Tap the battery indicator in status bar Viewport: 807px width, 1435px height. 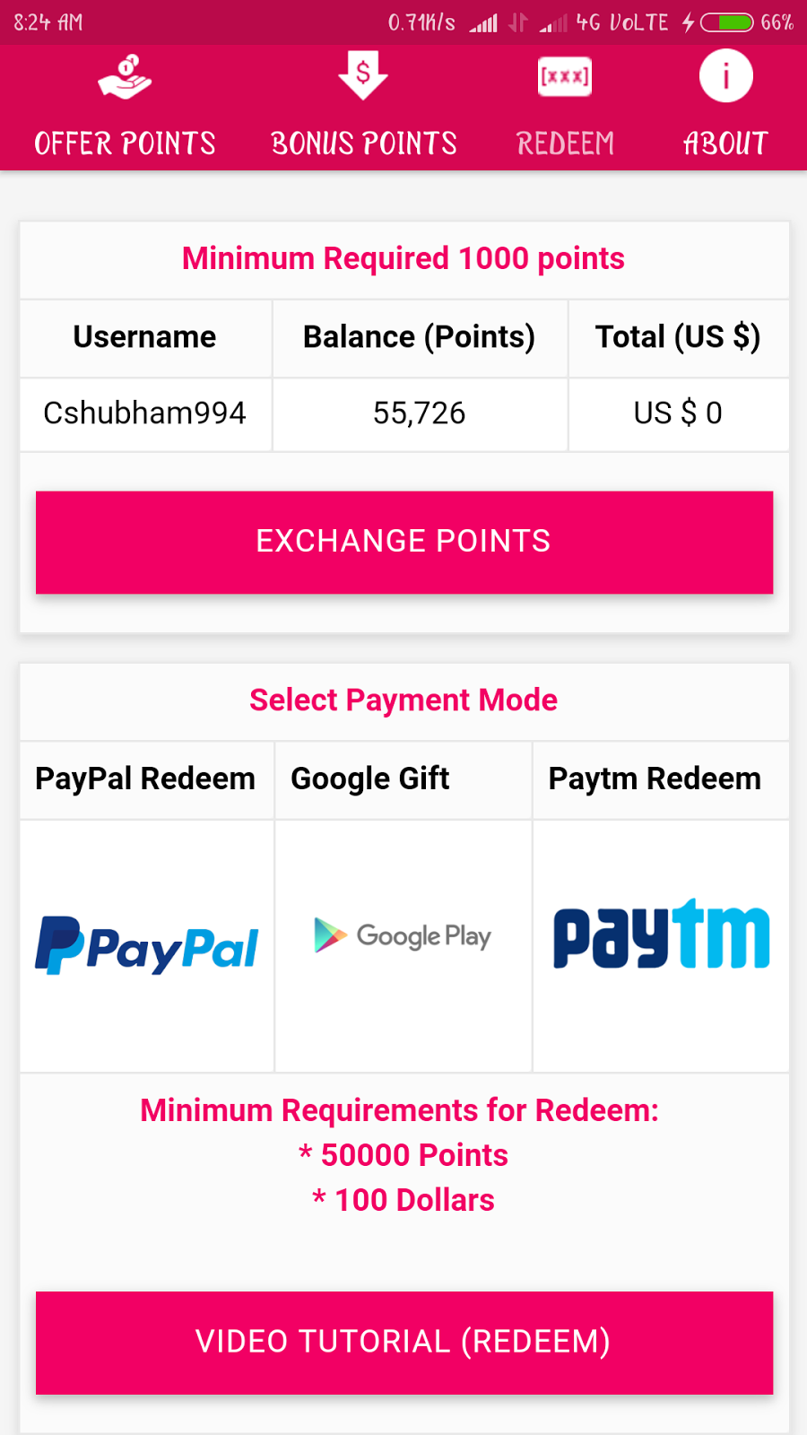(x=726, y=22)
